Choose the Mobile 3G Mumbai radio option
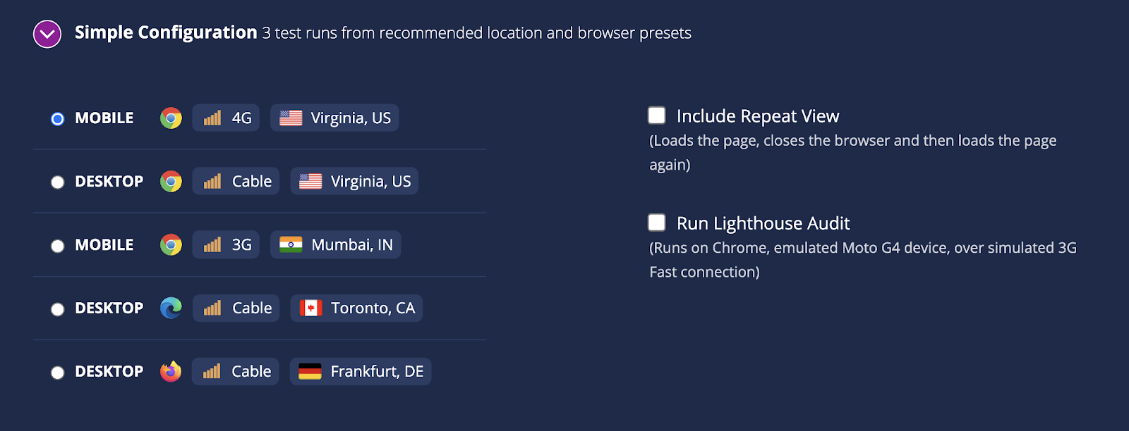1129x431 pixels. coord(58,246)
